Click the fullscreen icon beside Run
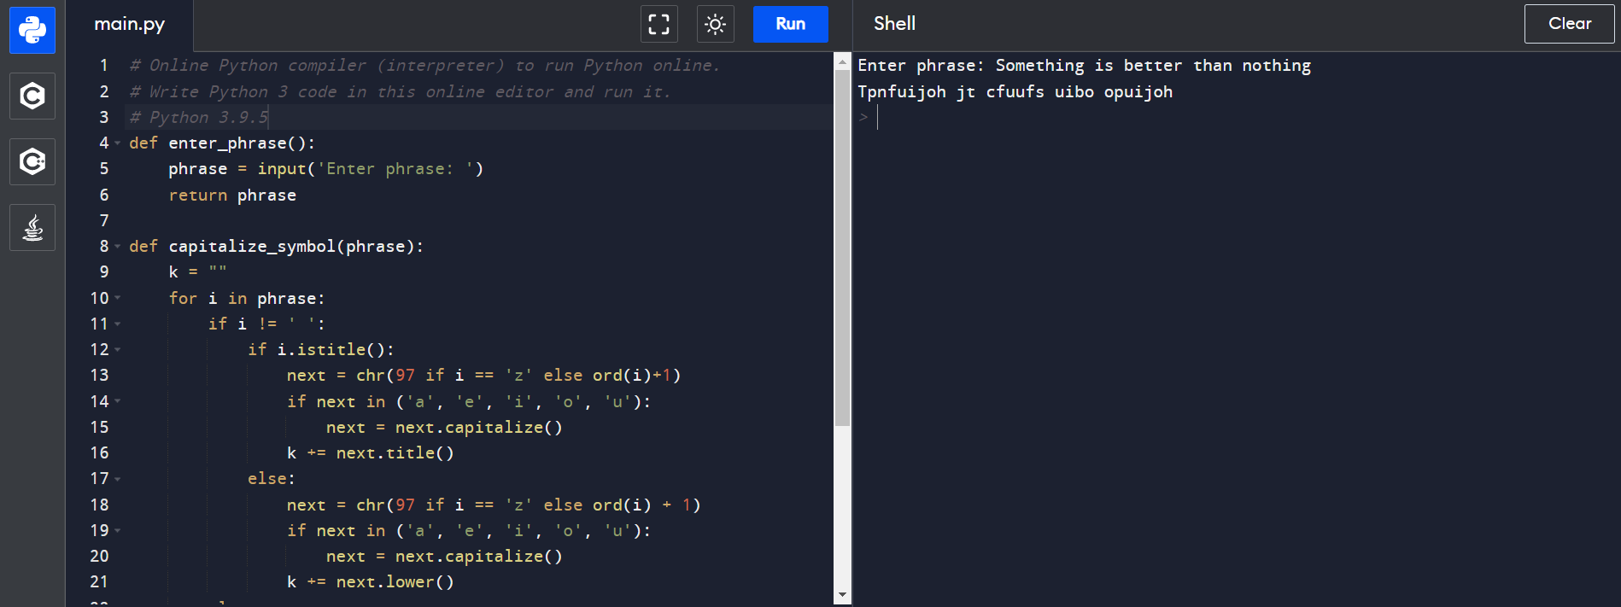1621x607 pixels. [658, 24]
